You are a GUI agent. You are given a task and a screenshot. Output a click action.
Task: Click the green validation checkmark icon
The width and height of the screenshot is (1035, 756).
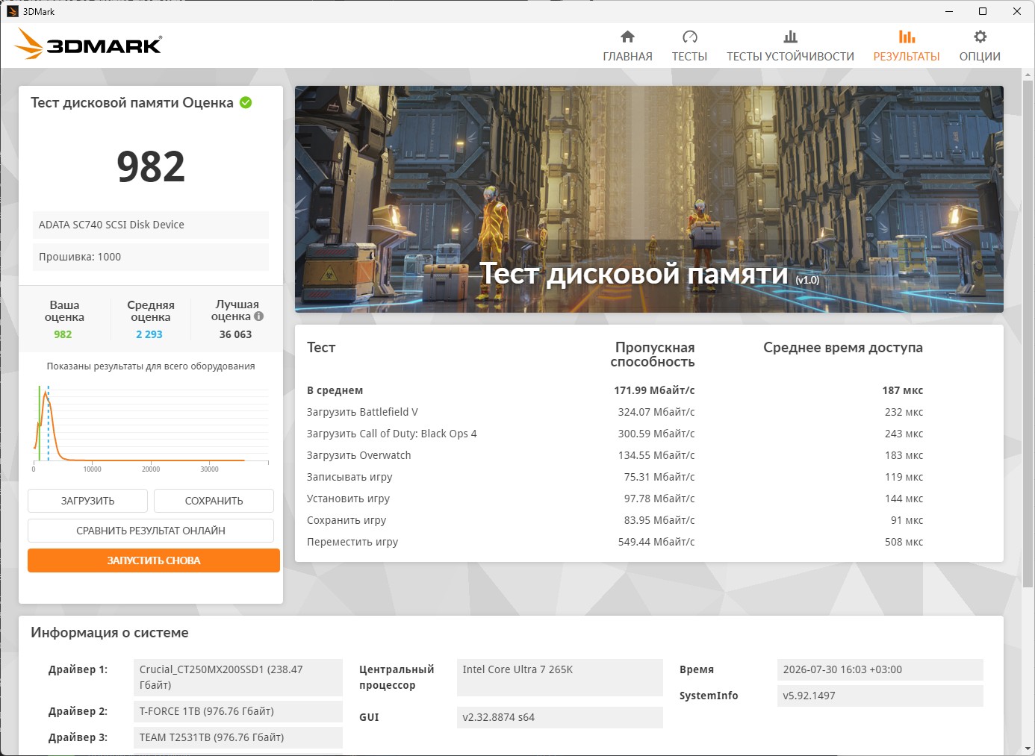click(246, 103)
